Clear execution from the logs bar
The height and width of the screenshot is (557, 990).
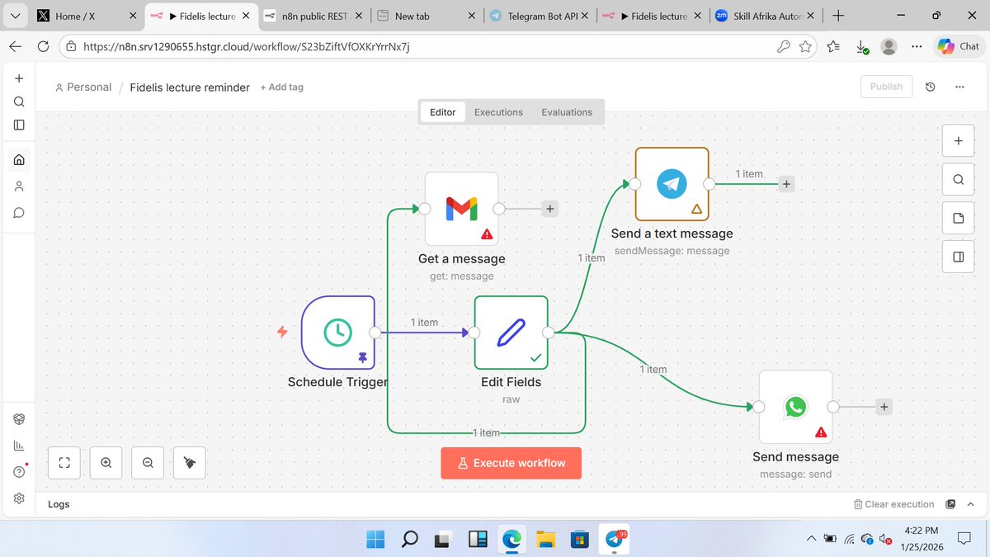(x=893, y=504)
